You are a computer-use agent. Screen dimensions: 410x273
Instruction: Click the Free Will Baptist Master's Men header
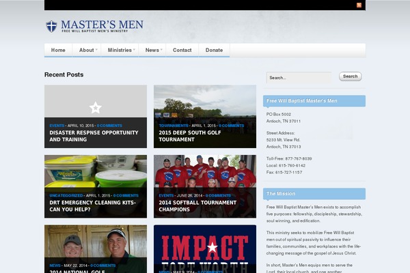tap(314, 101)
